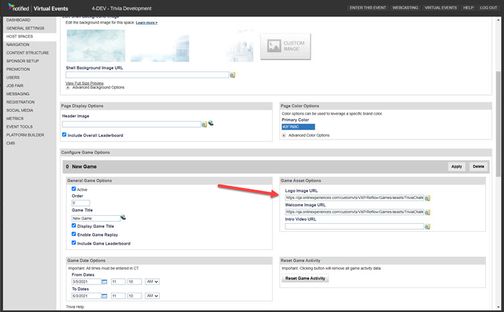Image resolution: width=504 pixels, height=312 pixels.
Task: Open the Learn more link
Action: tap(146, 23)
